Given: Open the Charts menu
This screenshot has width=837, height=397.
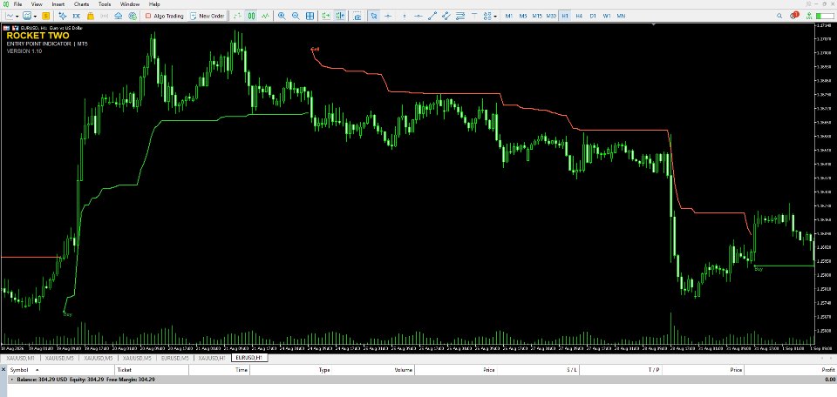Looking at the screenshot, I should point(81,4).
